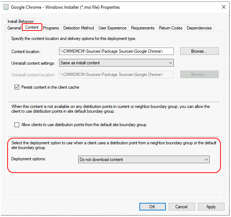Click the Cancel button
This screenshot has width=231, height=217.
(x=181, y=206)
